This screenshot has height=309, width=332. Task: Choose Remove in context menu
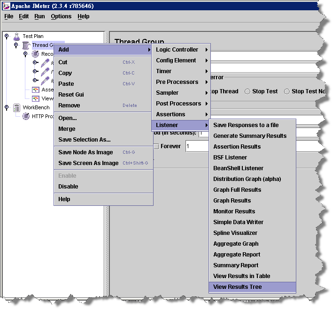click(103, 106)
